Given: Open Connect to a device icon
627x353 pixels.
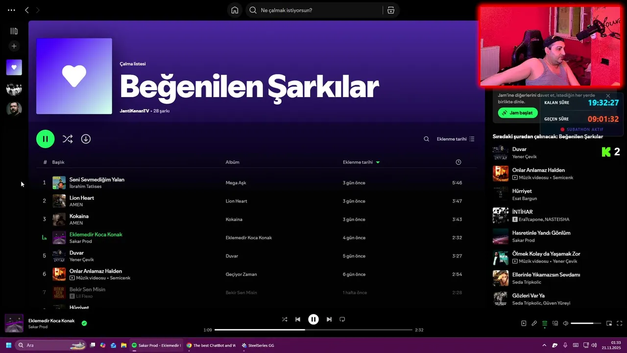Looking at the screenshot, I should [555, 323].
